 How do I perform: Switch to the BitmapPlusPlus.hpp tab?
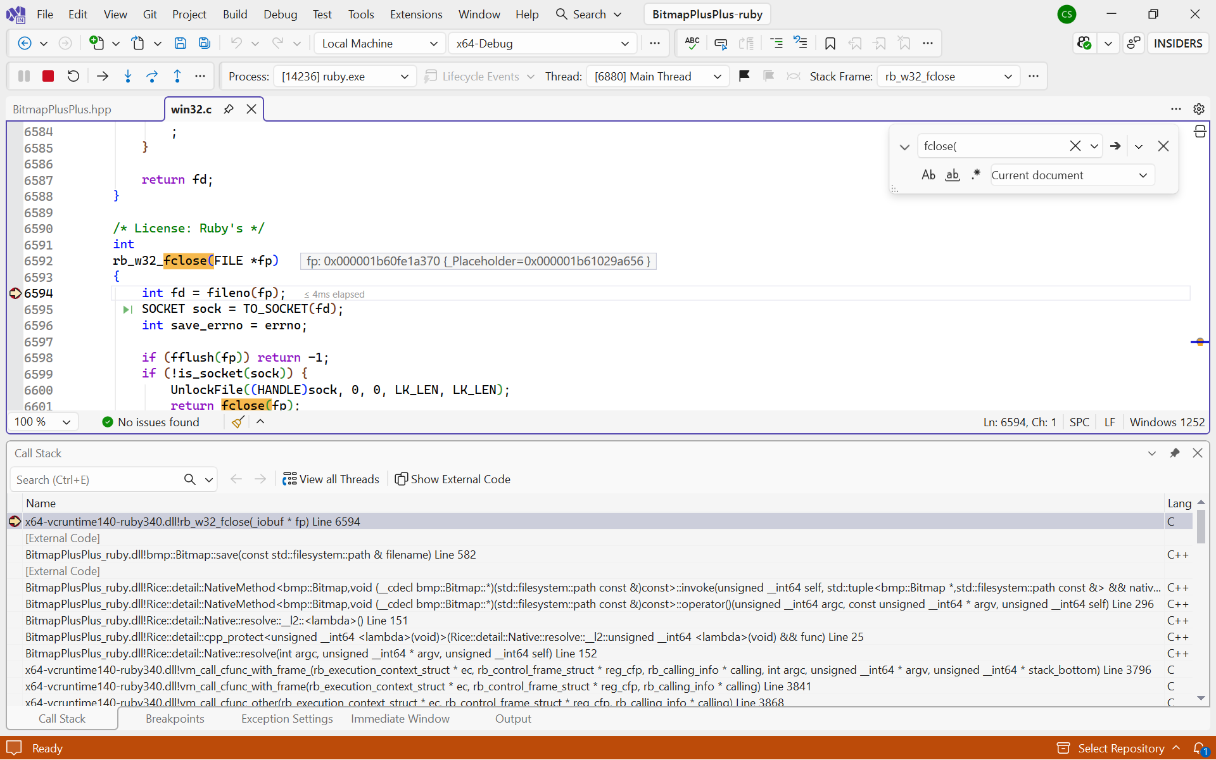coord(62,109)
